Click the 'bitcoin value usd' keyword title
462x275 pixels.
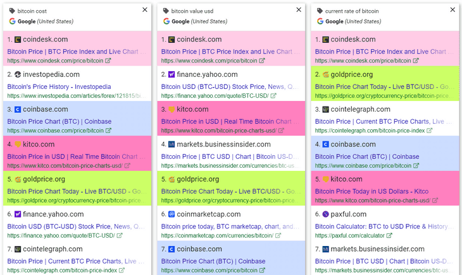click(192, 11)
